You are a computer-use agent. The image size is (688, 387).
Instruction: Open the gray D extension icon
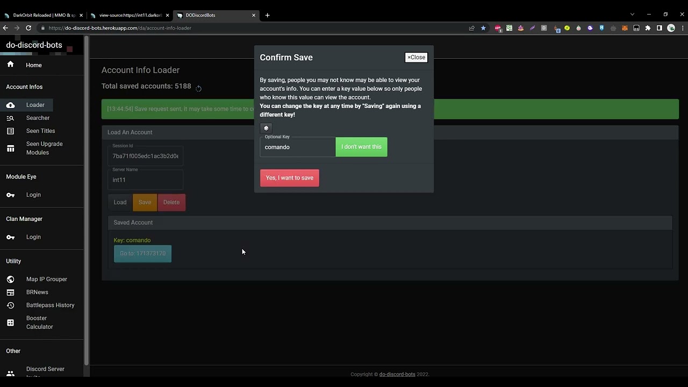pos(544,28)
